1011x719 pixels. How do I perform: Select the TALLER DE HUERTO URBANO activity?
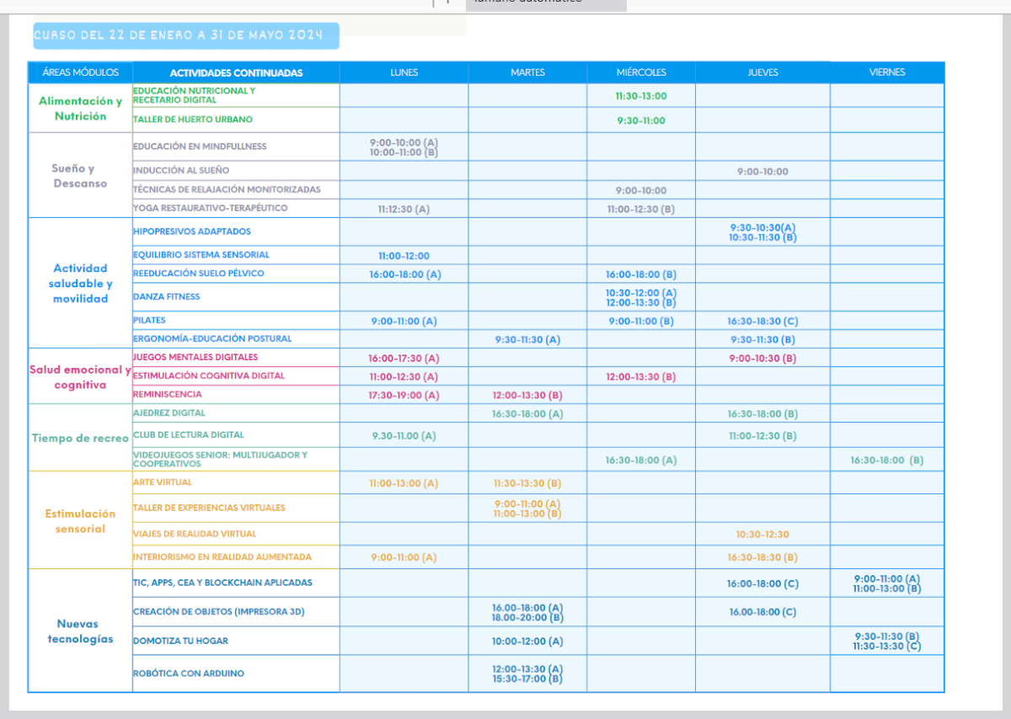pyautogui.click(x=193, y=120)
